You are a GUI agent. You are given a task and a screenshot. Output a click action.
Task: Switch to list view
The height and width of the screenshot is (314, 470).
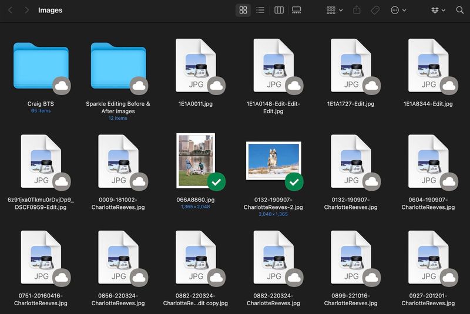(260, 10)
